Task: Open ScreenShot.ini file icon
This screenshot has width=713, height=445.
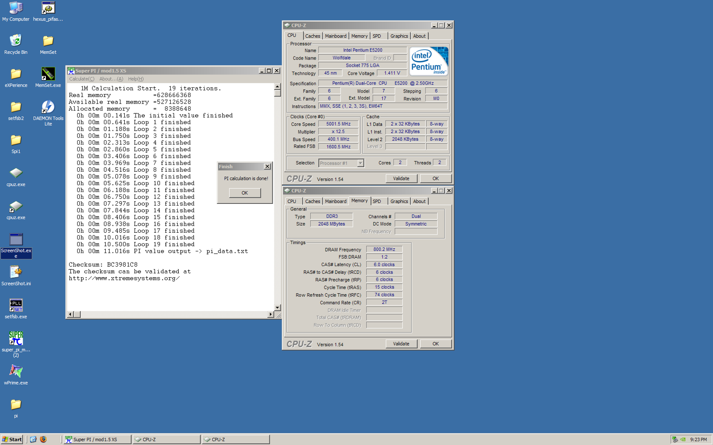Action: [x=16, y=276]
